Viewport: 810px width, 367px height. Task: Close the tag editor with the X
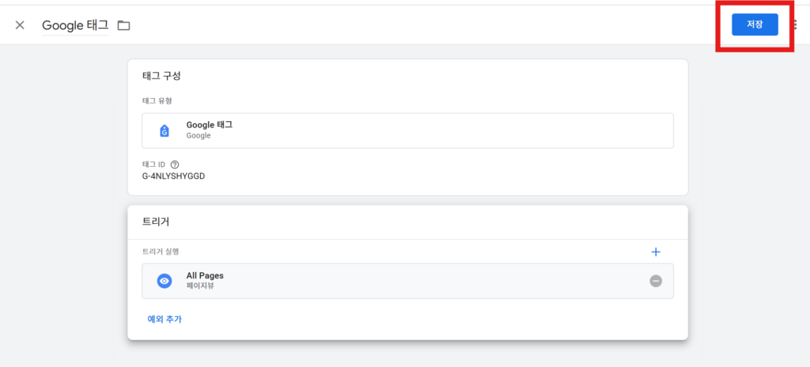click(x=20, y=25)
